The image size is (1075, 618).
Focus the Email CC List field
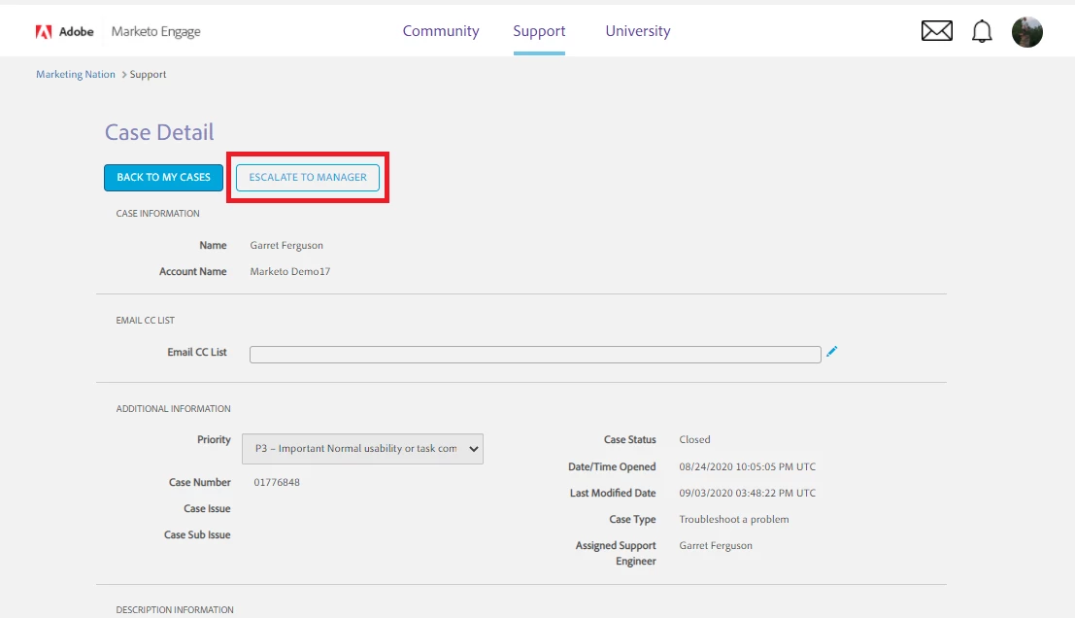click(x=535, y=355)
